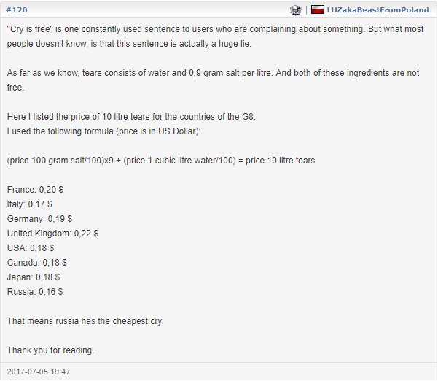Click the "Japan: 0,18 $" line

[x=34, y=277]
